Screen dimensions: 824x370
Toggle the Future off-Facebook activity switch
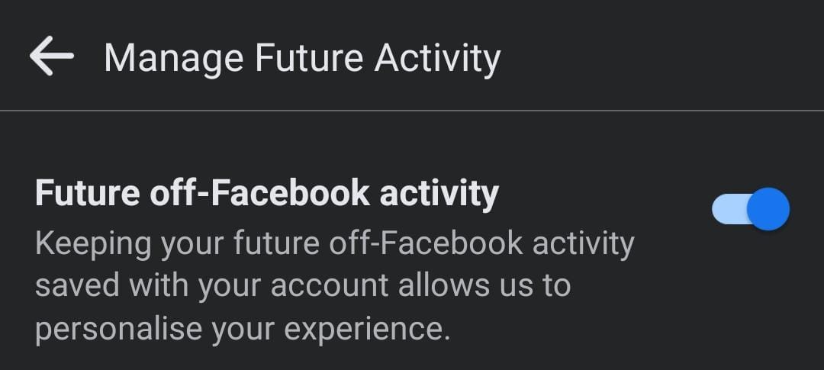pyautogui.click(x=751, y=209)
